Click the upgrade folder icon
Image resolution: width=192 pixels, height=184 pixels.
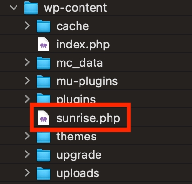pyautogui.click(x=44, y=155)
